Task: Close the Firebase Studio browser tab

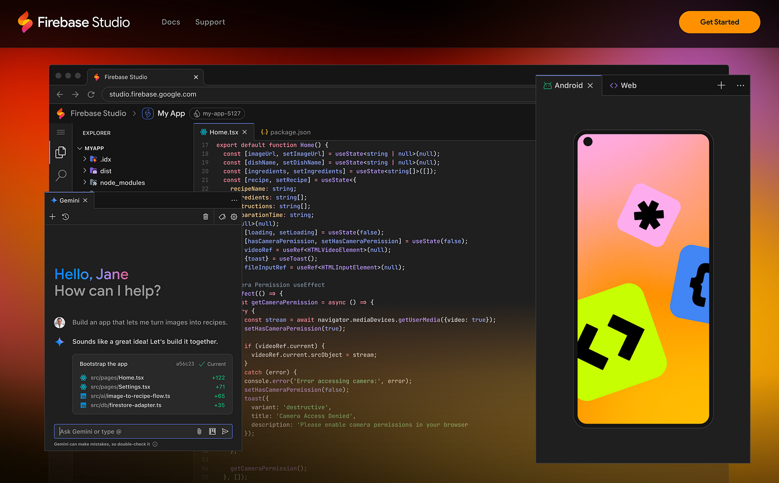Action: point(196,77)
